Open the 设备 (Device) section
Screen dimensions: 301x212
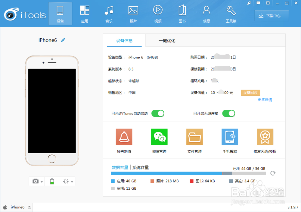(x=60, y=14)
